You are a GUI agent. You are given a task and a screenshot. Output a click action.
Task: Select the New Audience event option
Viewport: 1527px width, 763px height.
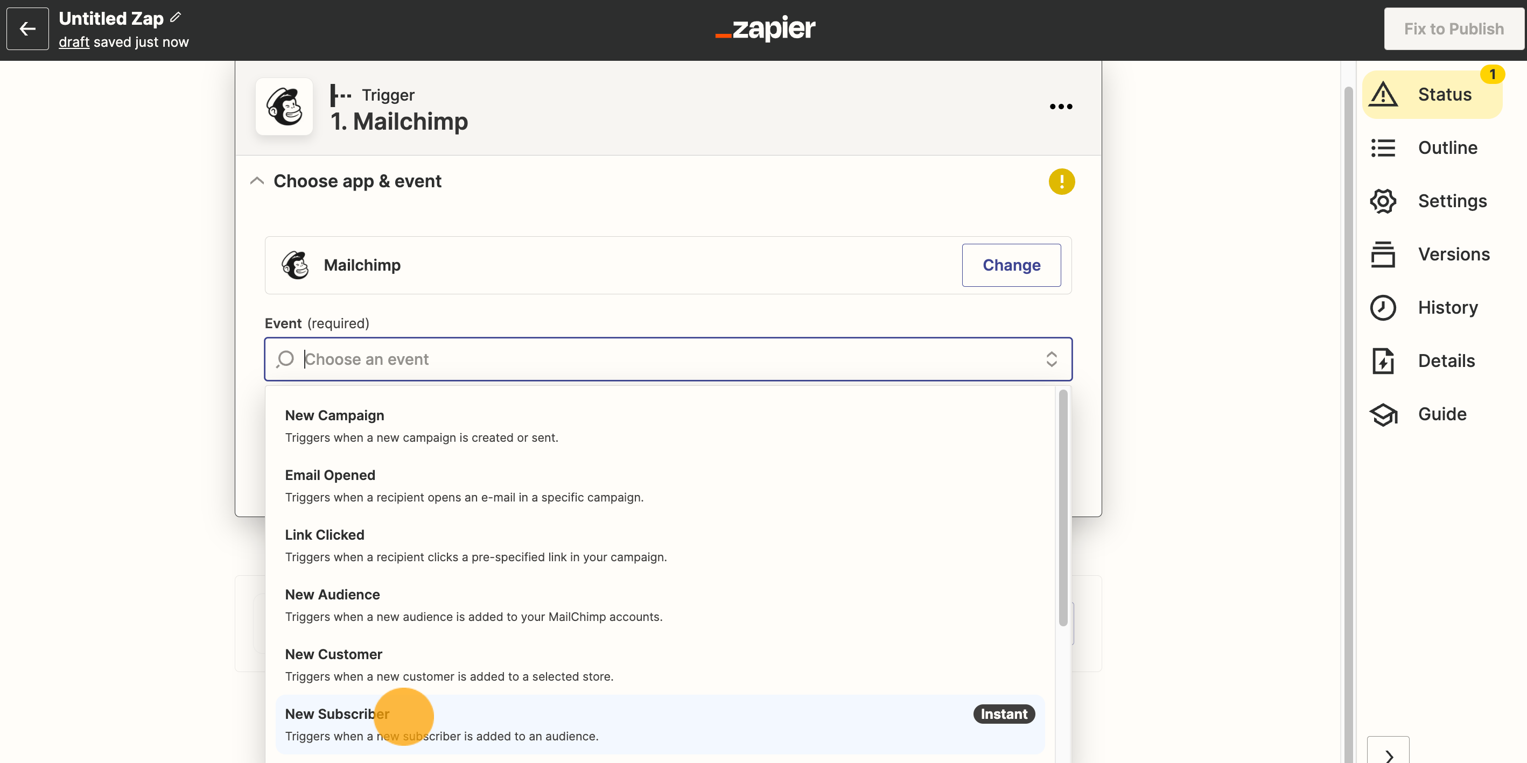tap(331, 594)
